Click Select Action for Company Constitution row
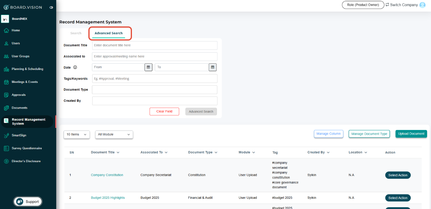Viewport: 431px width, 209px height. point(398,175)
